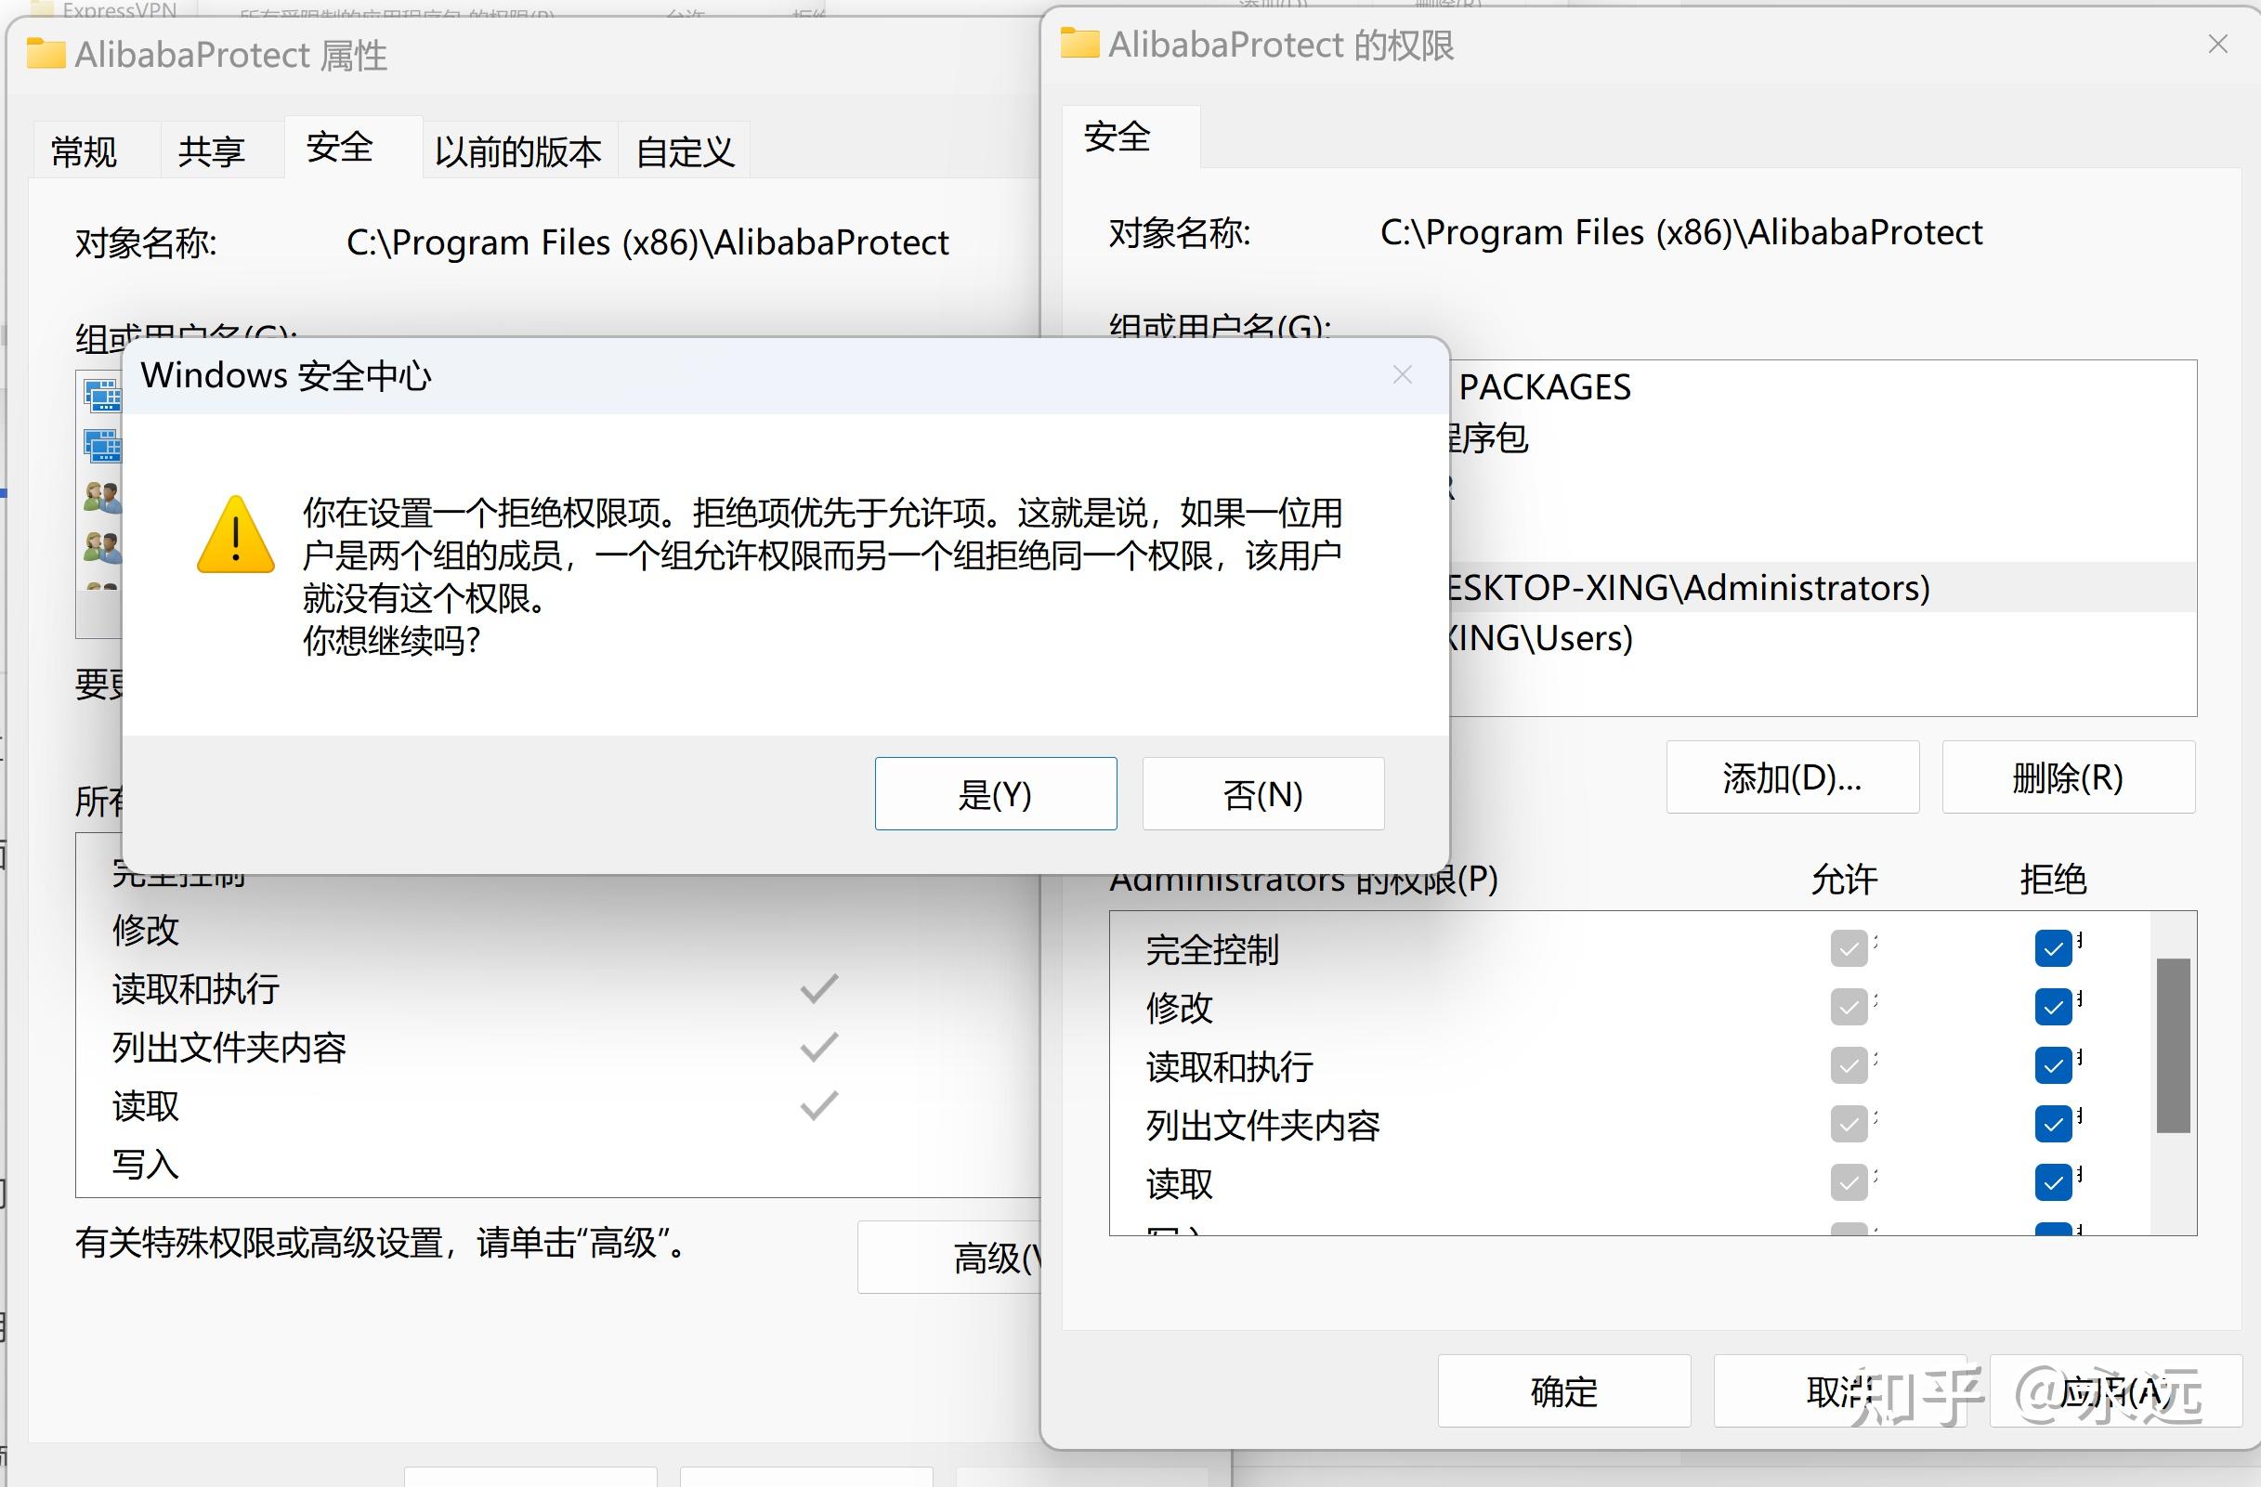
Task: Click first application package icon in properties list
Action: coord(102,395)
